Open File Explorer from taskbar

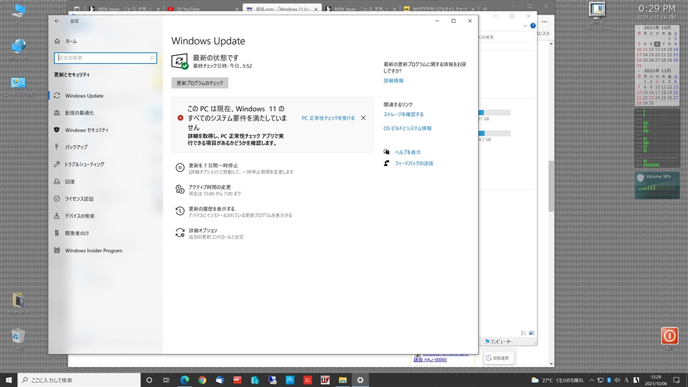coord(343,380)
